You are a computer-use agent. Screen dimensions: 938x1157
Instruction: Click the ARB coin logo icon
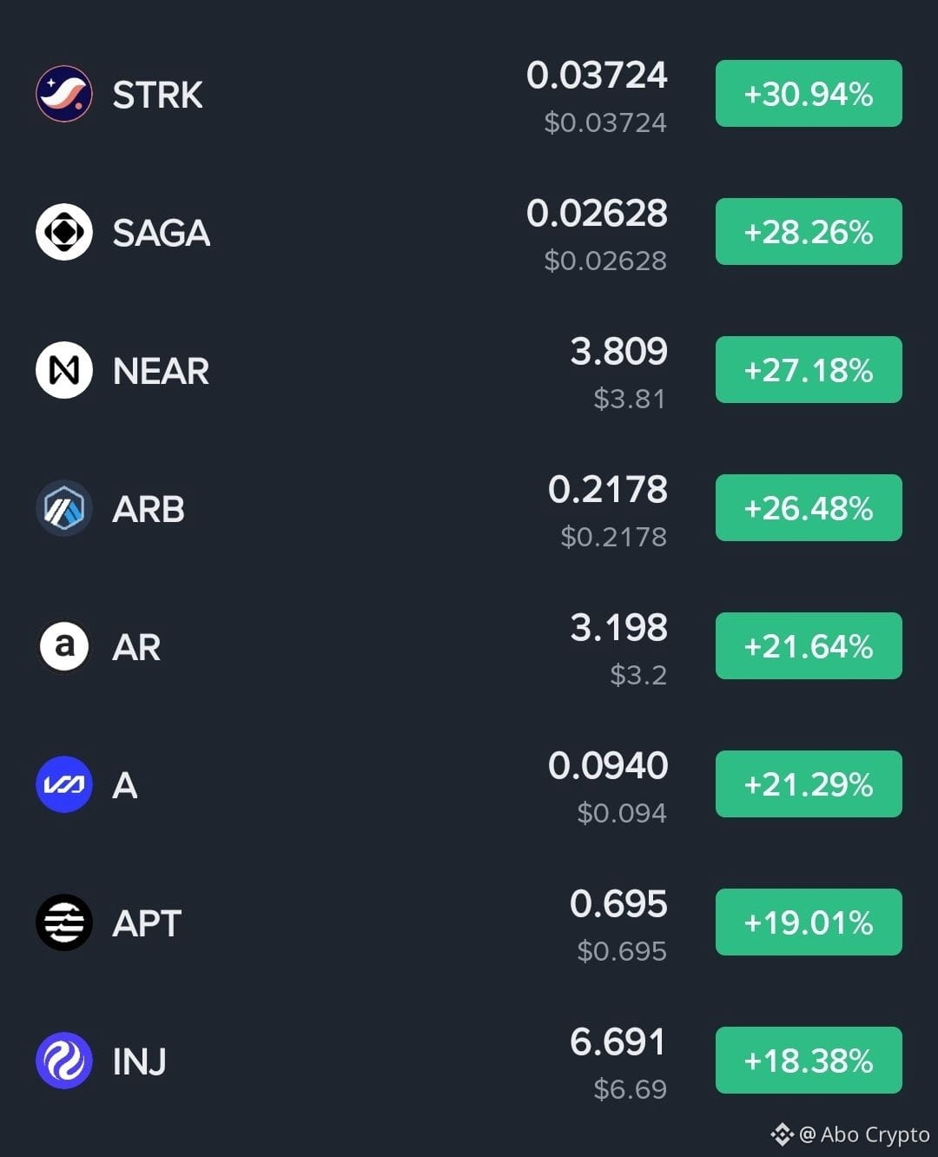click(64, 508)
